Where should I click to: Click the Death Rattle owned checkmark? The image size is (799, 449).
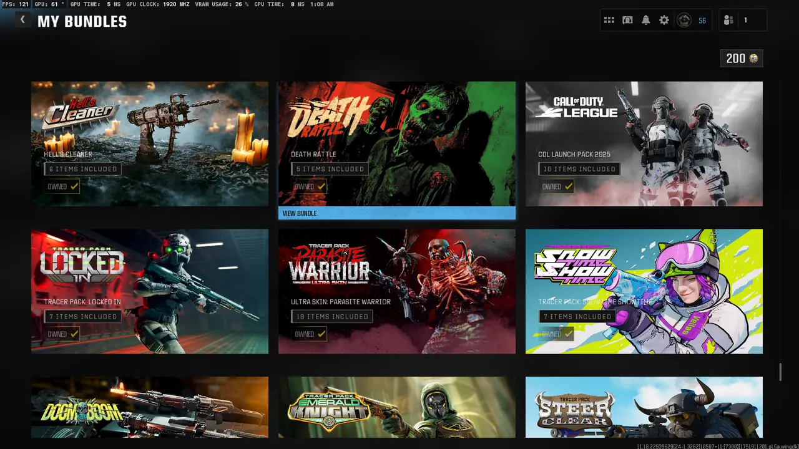tap(321, 186)
